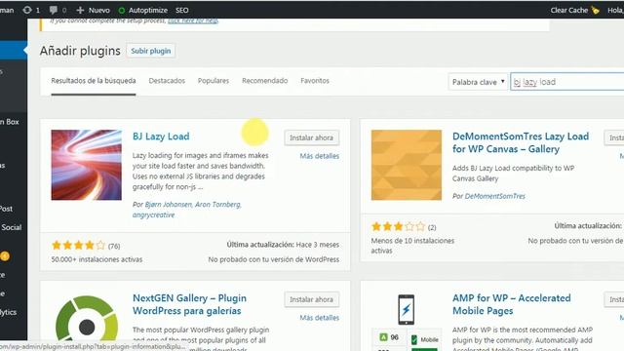The height and width of the screenshot is (351, 624).
Task: Open the comments bubble icon
Action: [x=54, y=10]
